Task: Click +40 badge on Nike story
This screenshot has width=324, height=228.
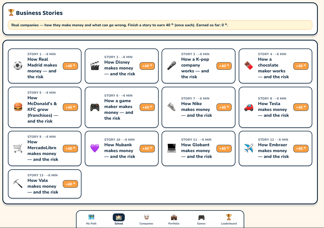Action: click(x=224, y=107)
